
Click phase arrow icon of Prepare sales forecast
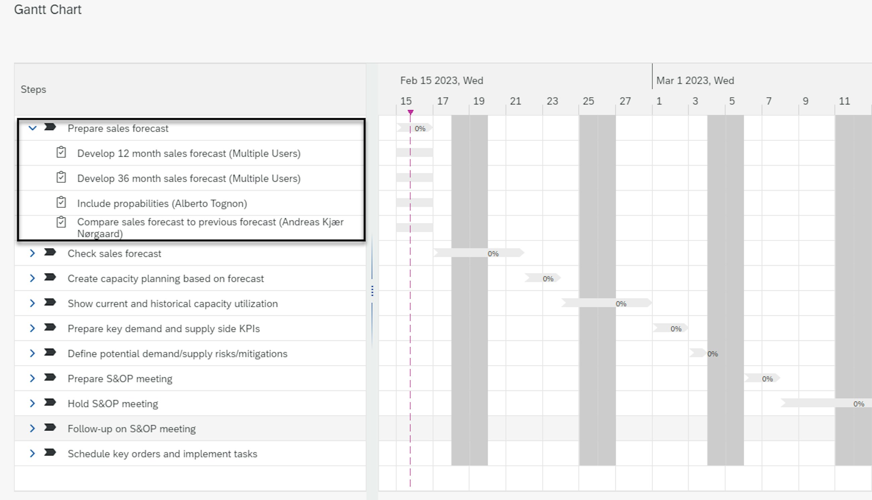point(50,128)
